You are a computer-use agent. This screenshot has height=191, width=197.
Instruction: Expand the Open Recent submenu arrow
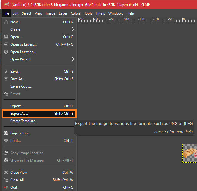[73, 59]
